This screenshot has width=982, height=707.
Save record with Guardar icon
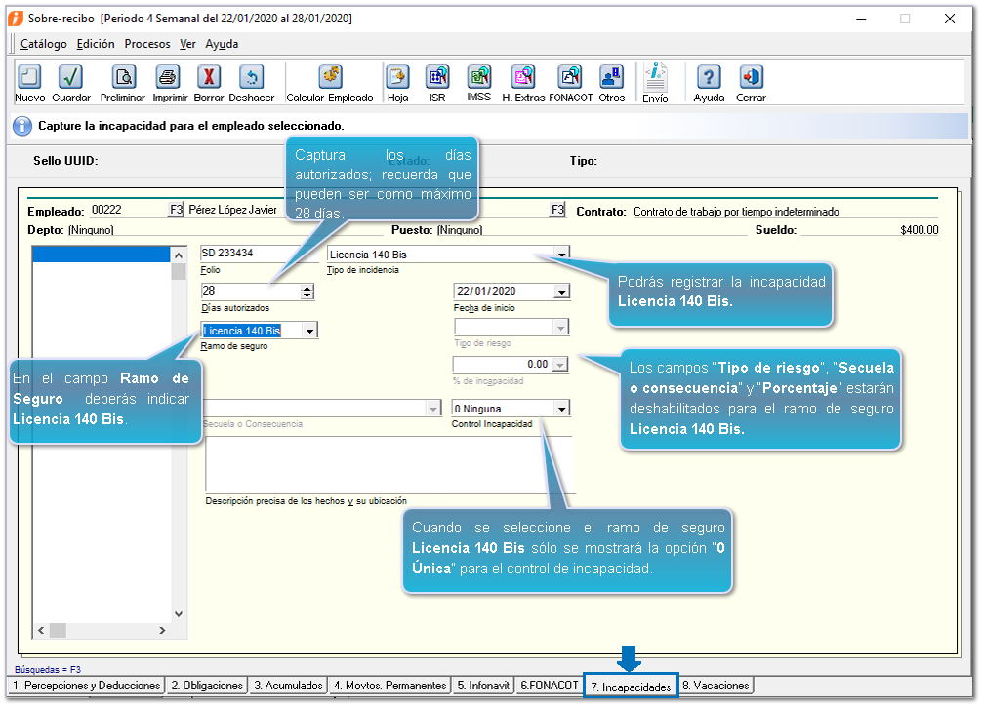[x=70, y=78]
